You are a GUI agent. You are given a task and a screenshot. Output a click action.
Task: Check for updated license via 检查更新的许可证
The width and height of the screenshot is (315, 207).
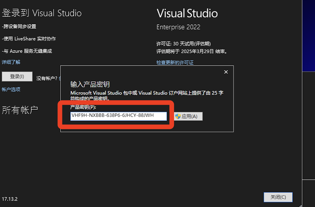(175, 62)
